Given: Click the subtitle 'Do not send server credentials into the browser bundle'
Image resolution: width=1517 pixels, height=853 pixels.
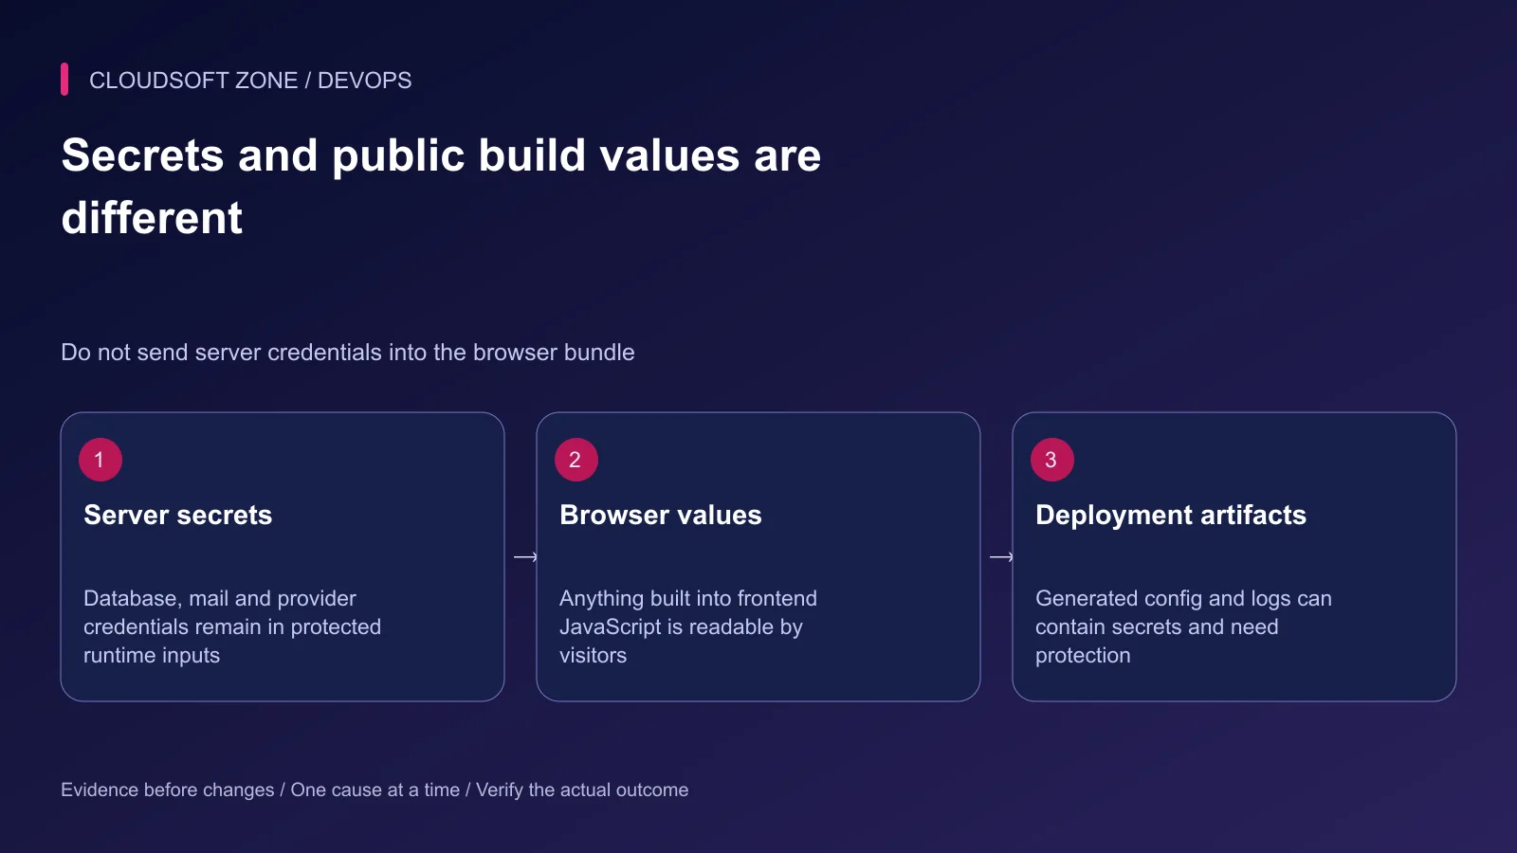Looking at the screenshot, I should coord(348,353).
